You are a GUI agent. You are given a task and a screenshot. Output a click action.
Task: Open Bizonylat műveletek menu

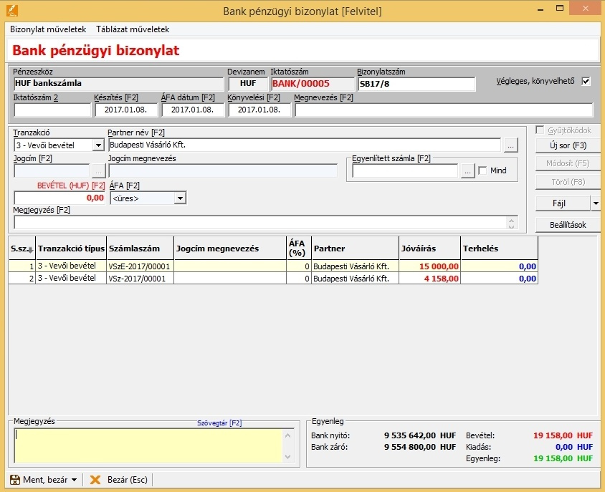pyautogui.click(x=48, y=29)
